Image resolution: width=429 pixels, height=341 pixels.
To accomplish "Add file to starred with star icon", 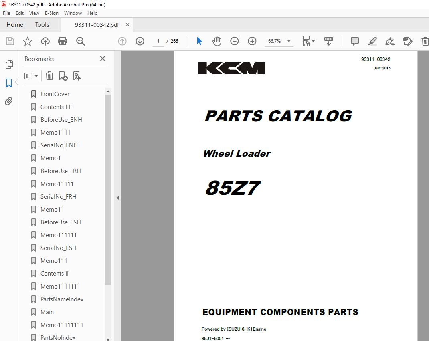I will 28,41.
